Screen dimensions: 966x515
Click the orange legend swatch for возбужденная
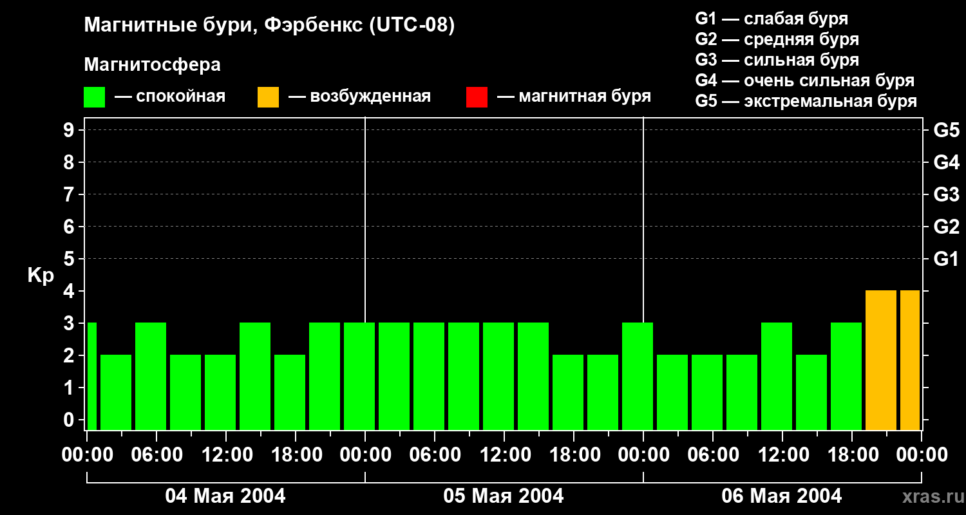tap(268, 97)
